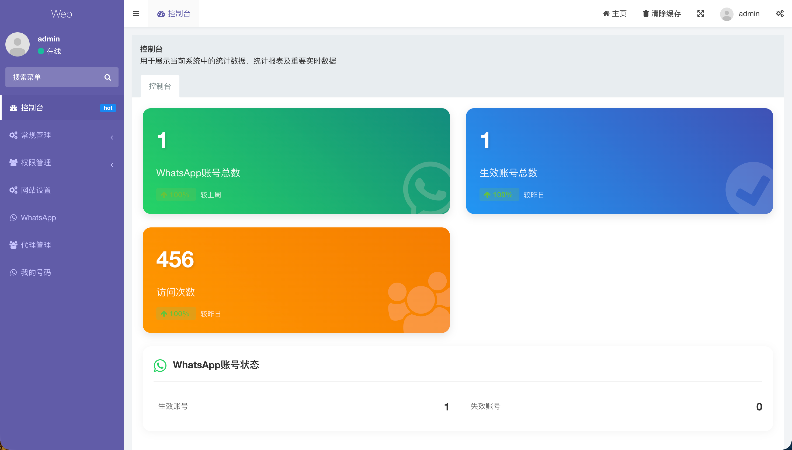Click the WhatsApp账号总数 label on green card
The width and height of the screenshot is (792, 450).
[x=198, y=173]
